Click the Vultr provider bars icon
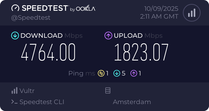This screenshot has height=111, width=209. point(14,90)
